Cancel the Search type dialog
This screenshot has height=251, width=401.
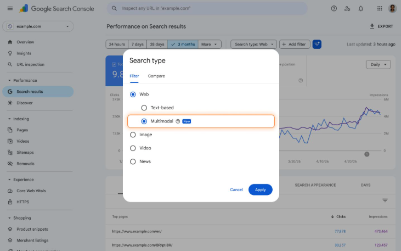[236, 189]
